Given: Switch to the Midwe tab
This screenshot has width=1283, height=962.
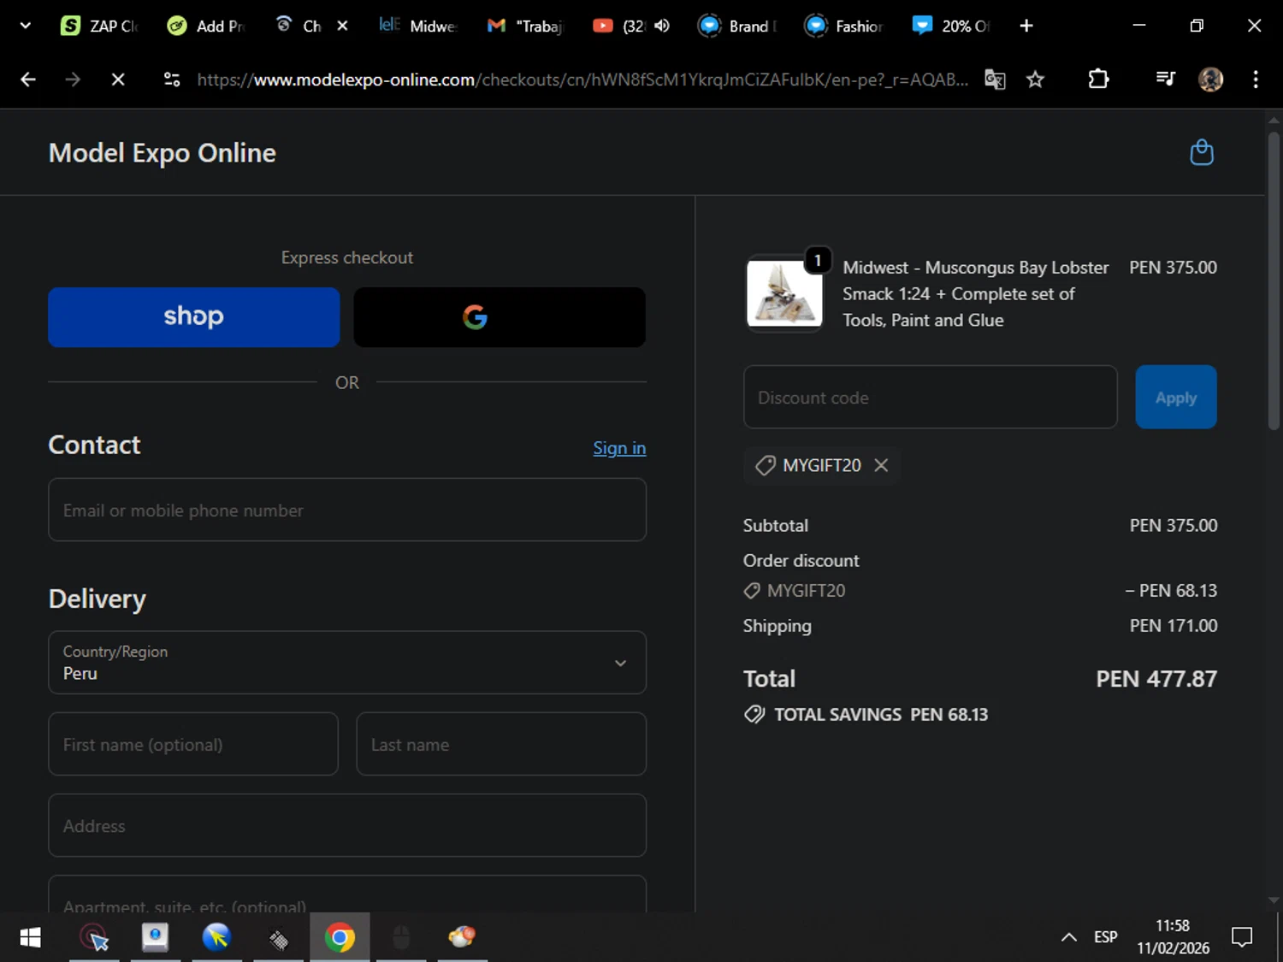Looking at the screenshot, I should pos(418,26).
